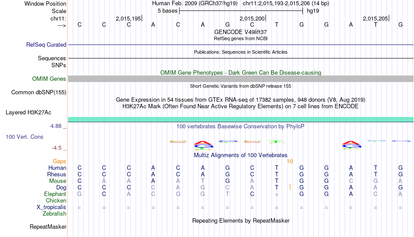Viewport: 414px width, 237px height.
Task: Click the Chicken species row label
Action: [56, 200]
